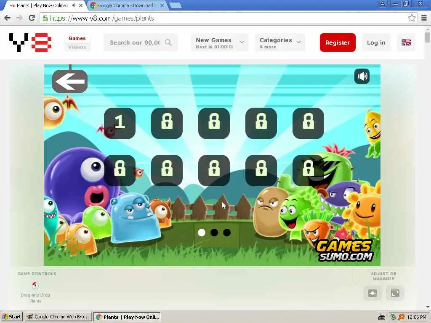
Task: Close the Google Chrome Download tab
Action: pyautogui.click(x=162, y=5)
